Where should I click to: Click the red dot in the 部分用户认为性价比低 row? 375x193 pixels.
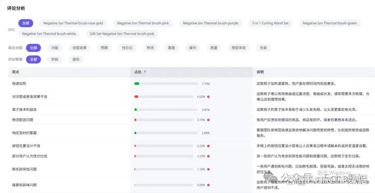pos(208,156)
